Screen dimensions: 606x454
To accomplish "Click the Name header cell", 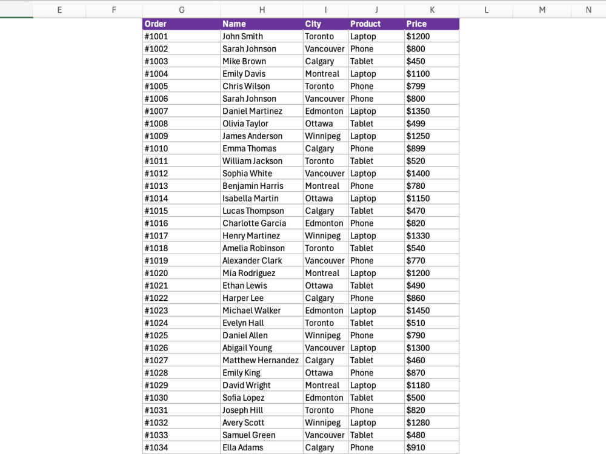I will pos(262,24).
